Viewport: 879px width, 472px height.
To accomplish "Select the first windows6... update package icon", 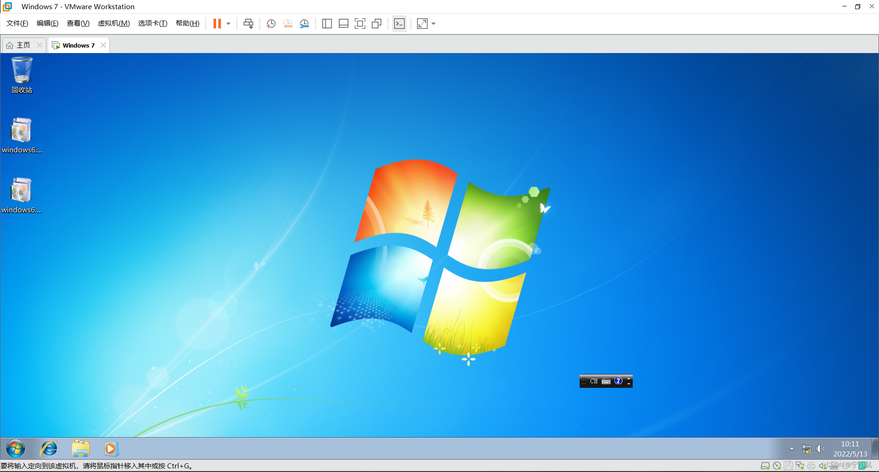I will pyautogui.click(x=22, y=135).
